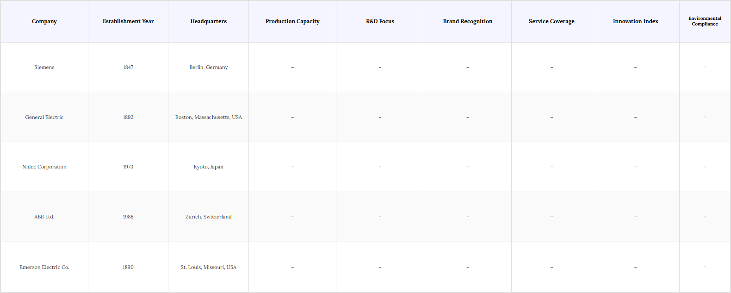Click the General Electric cell
731x293 pixels.
coord(44,117)
